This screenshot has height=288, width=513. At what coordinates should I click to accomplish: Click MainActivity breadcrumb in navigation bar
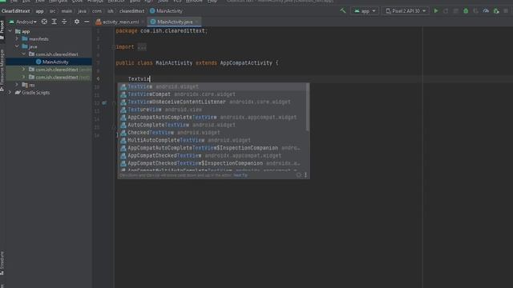pyautogui.click(x=166, y=10)
